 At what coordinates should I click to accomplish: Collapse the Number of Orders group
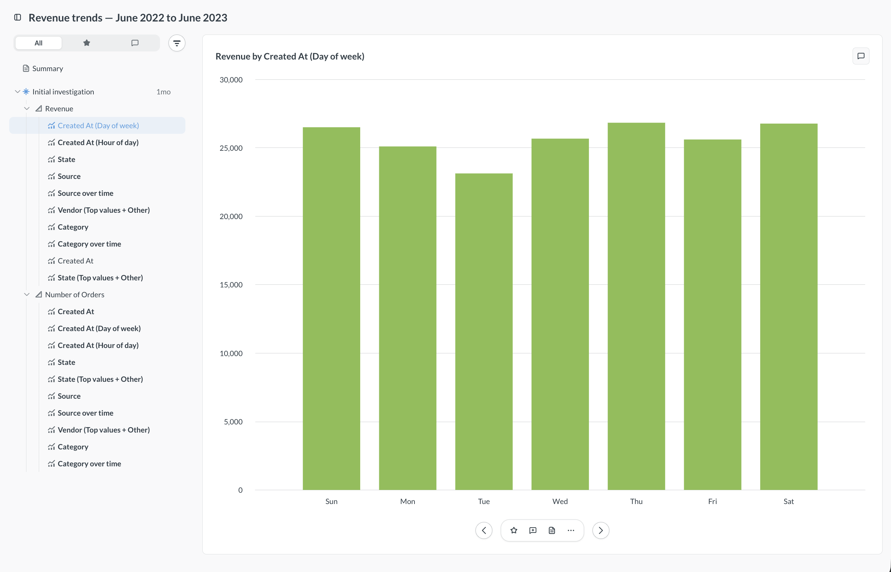coord(27,294)
